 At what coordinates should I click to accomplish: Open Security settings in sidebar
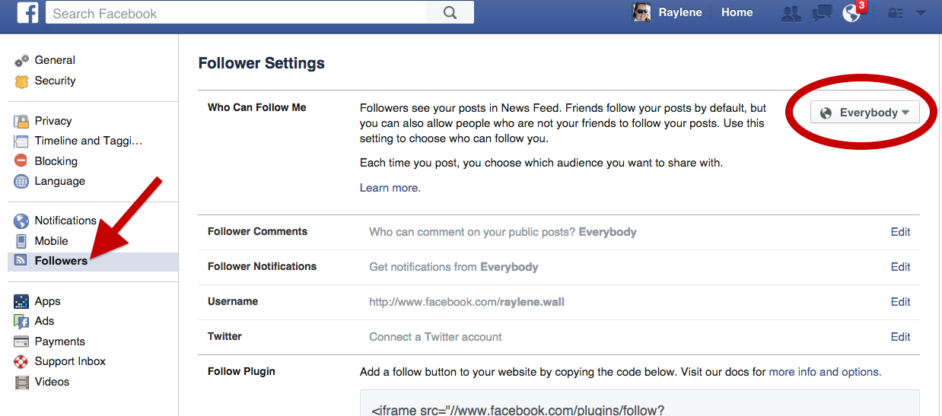(55, 81)
